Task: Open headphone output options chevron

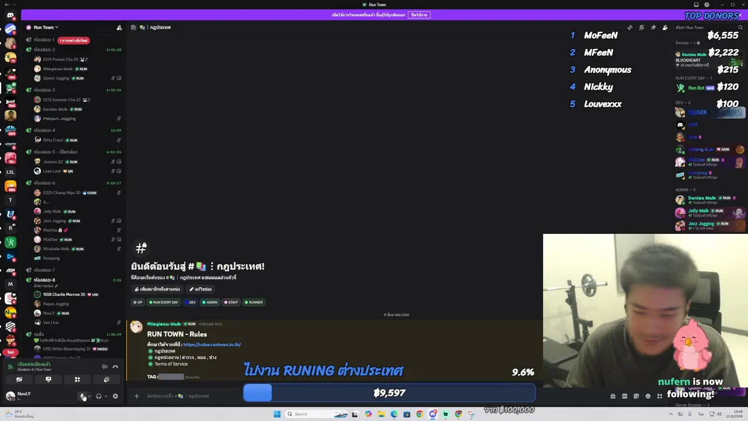Action: (106, 396)
